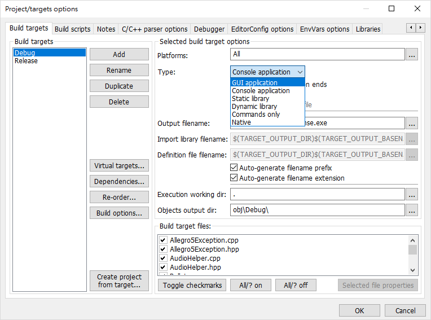The height and width of the screenshot is (320, 431).
Task: Browse for the execution working dir
Action: click(x=411, y=195)
